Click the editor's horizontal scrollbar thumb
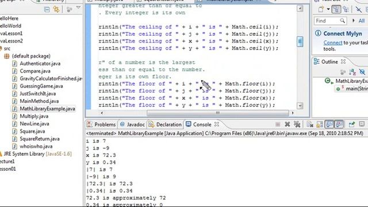The height and width of the screenshot is (207, 368). click(x=218, y=113)
